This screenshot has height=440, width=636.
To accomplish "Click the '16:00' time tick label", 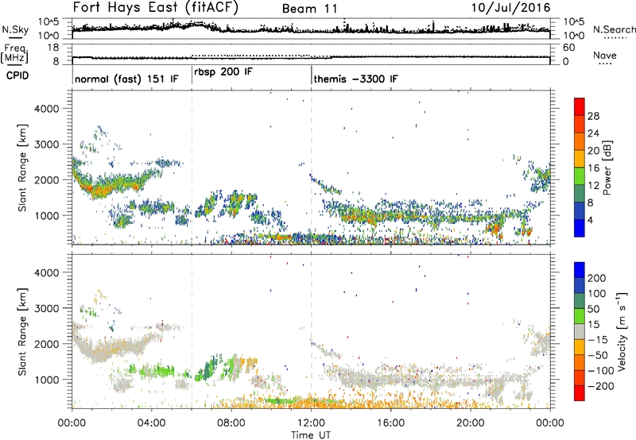I will pos(390,423).
